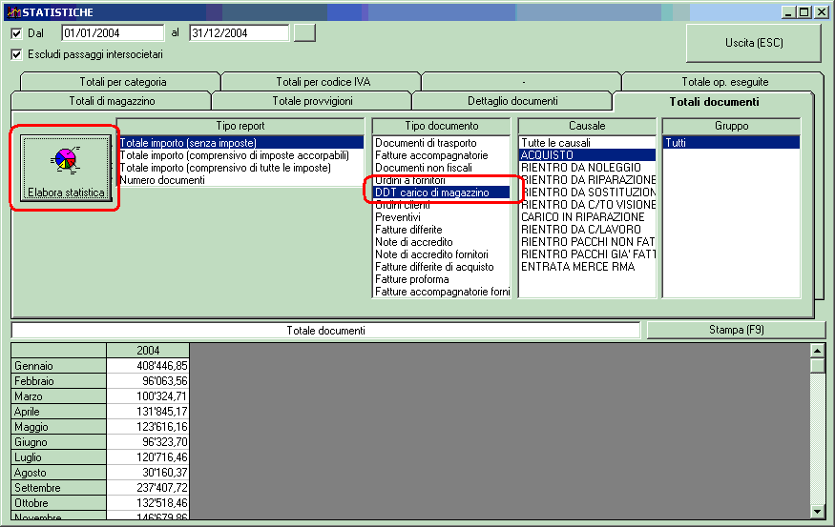835x527 pixels.
Task: Select Note di accredito fornitori
Action: click(442, 254)
